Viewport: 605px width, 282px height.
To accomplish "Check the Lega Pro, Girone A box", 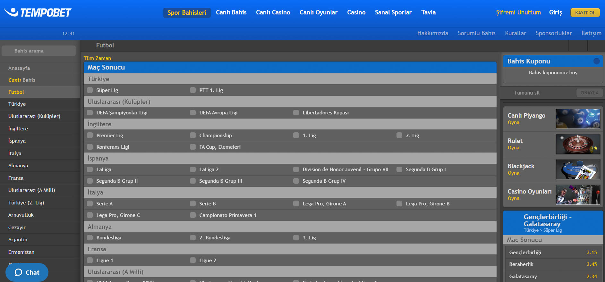I will 296,203.
